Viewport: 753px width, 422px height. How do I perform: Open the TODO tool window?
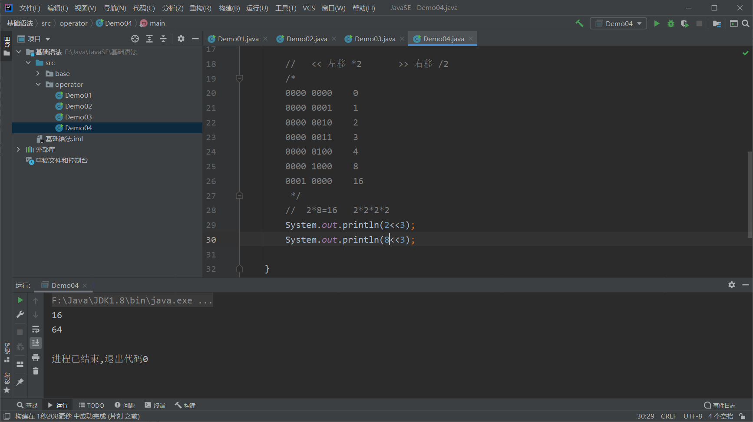click(92, 405)
